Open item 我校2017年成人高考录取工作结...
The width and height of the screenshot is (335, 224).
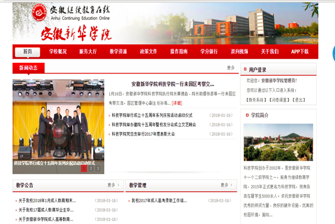159,200
